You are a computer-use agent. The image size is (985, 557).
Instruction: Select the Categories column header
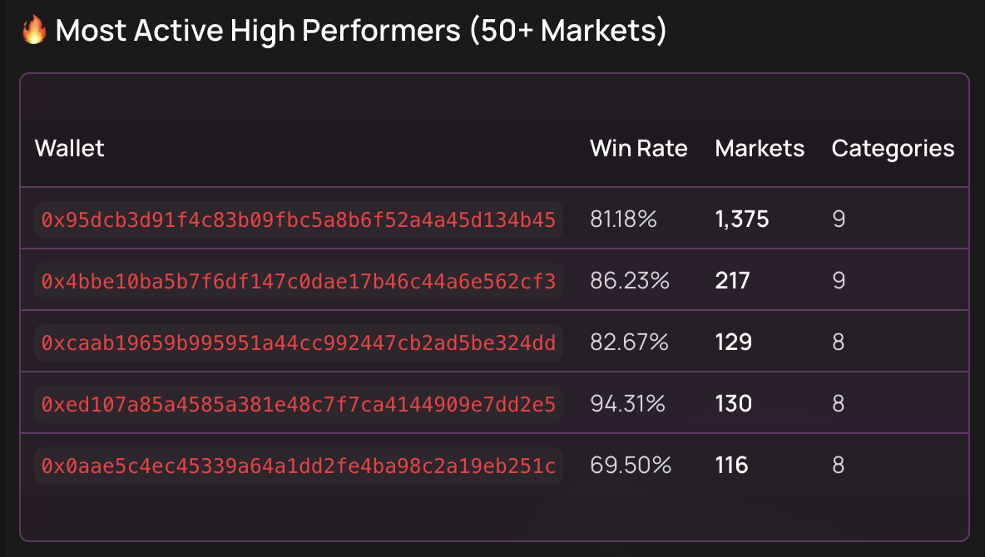(893, 149)
